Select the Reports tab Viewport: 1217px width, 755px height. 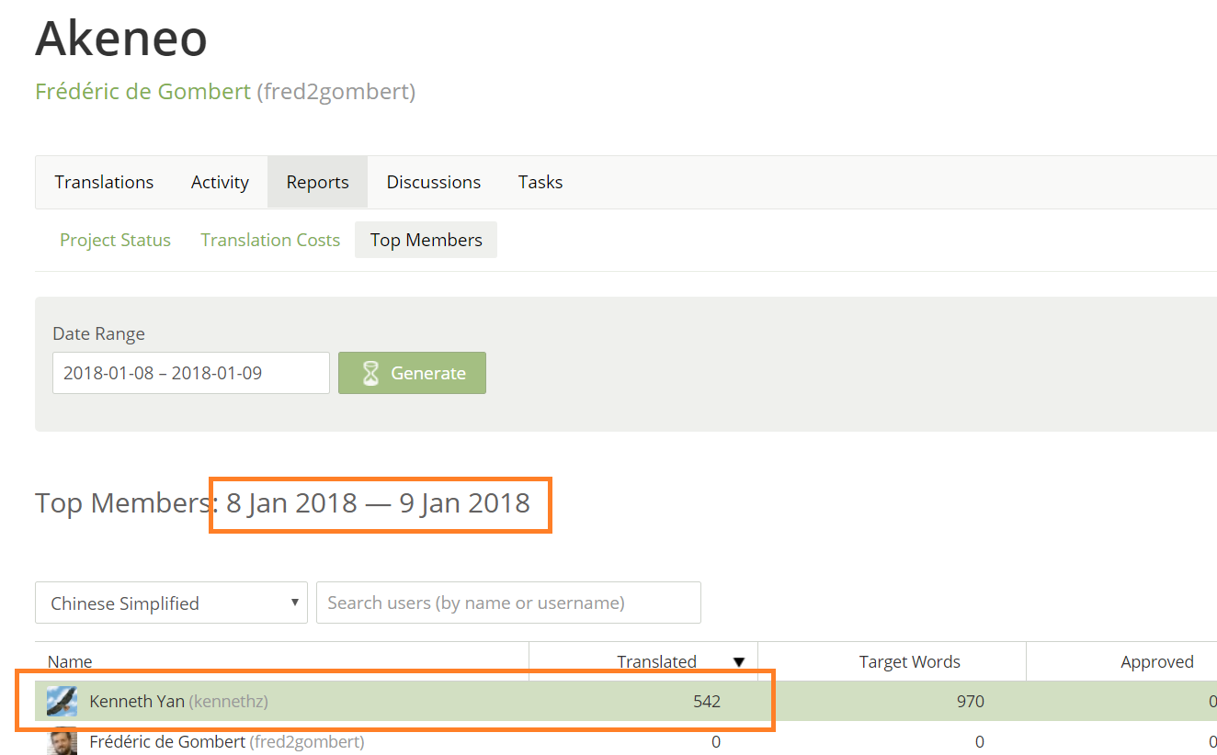pos(317,182)
